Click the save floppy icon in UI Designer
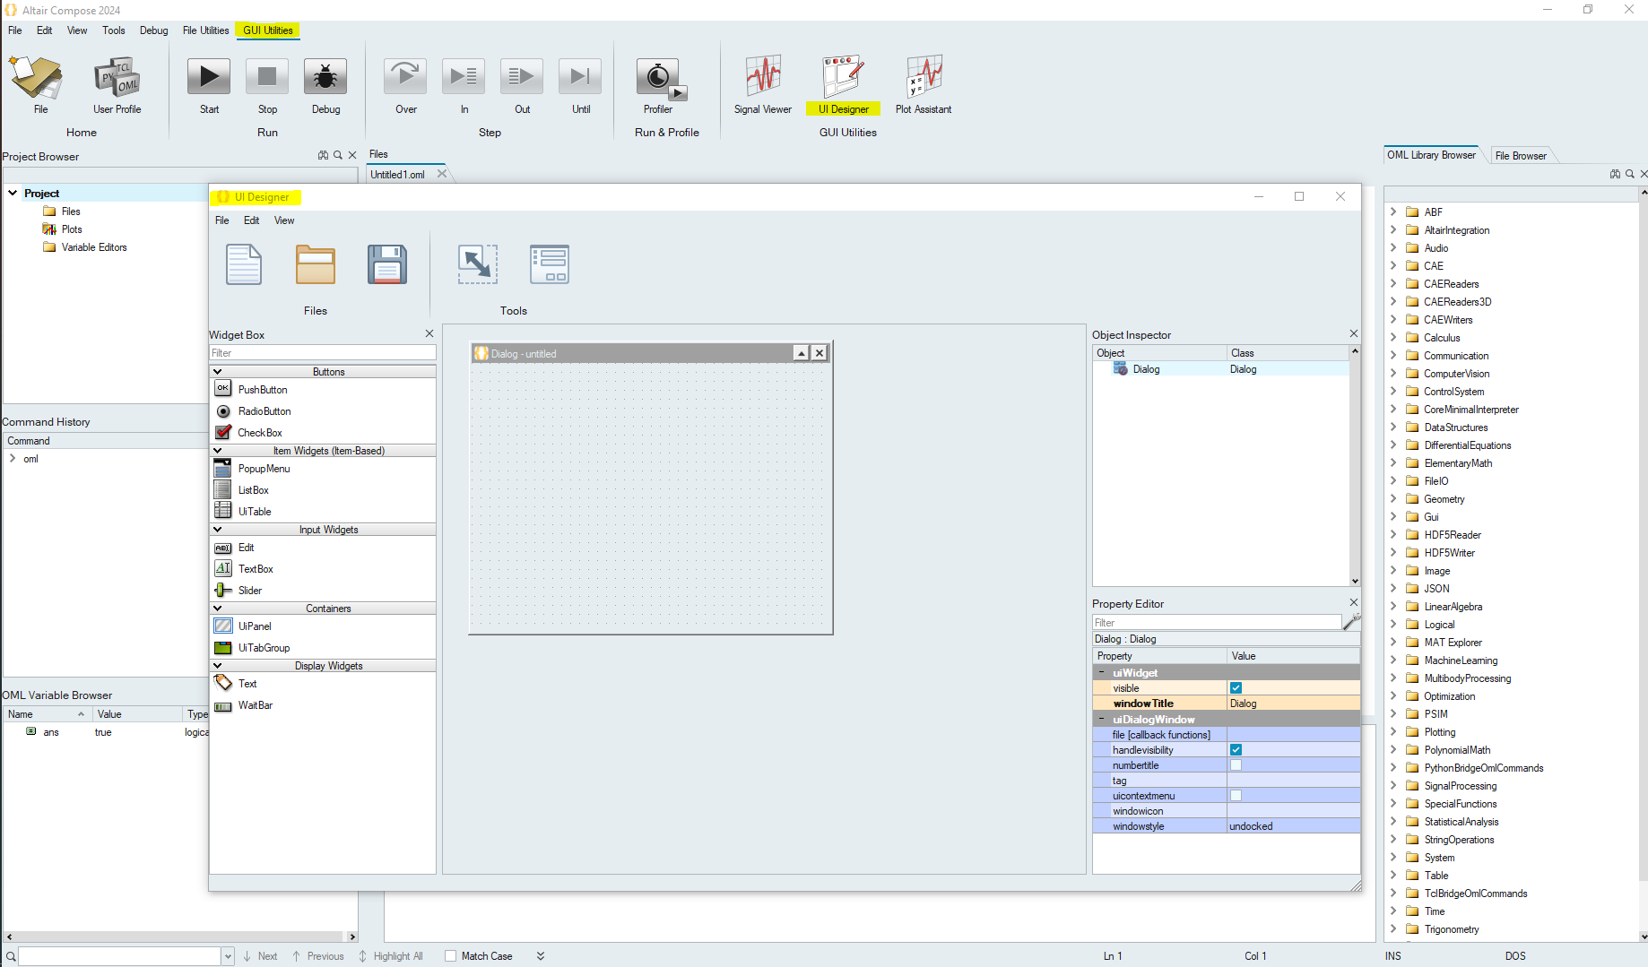 tap(387, 265)
